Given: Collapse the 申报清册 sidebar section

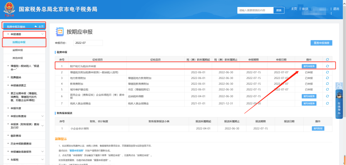Looking at the screenshot, I should click(x=42, y=34).
